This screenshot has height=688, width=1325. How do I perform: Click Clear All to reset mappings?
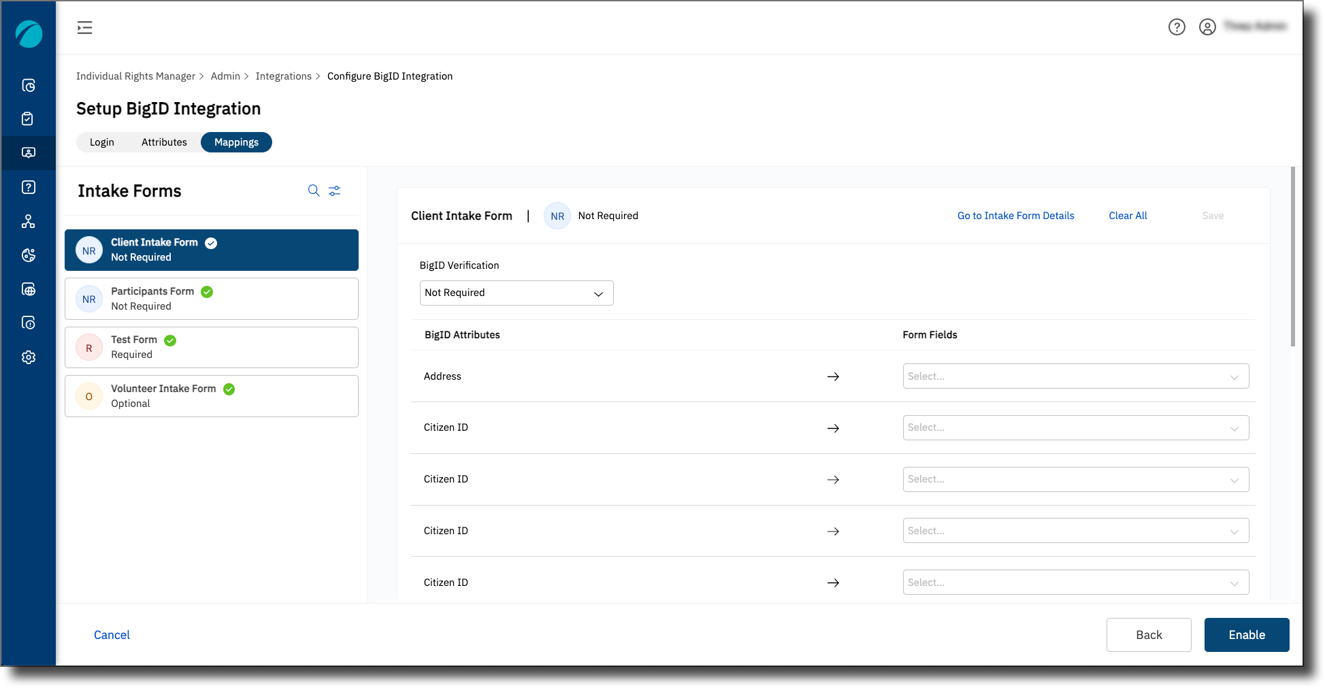tap(1127, 216)
